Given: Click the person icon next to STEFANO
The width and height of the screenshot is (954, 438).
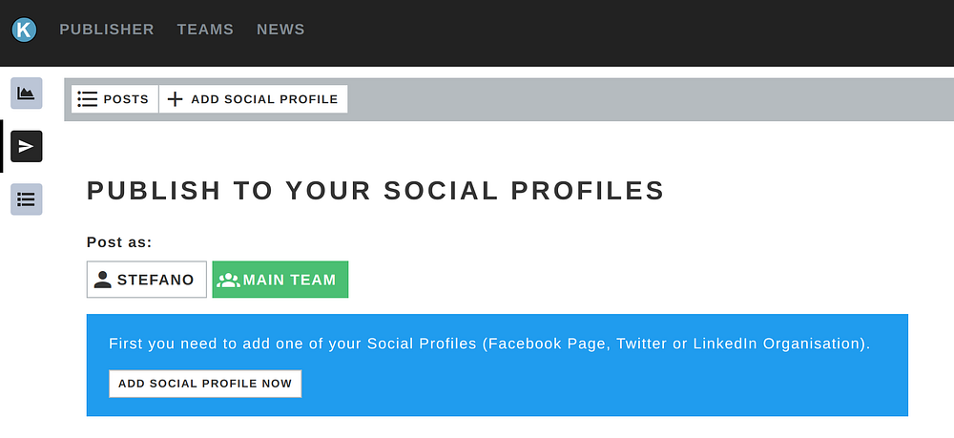Looking at the screenshot, I should click(x=103, y=280).
